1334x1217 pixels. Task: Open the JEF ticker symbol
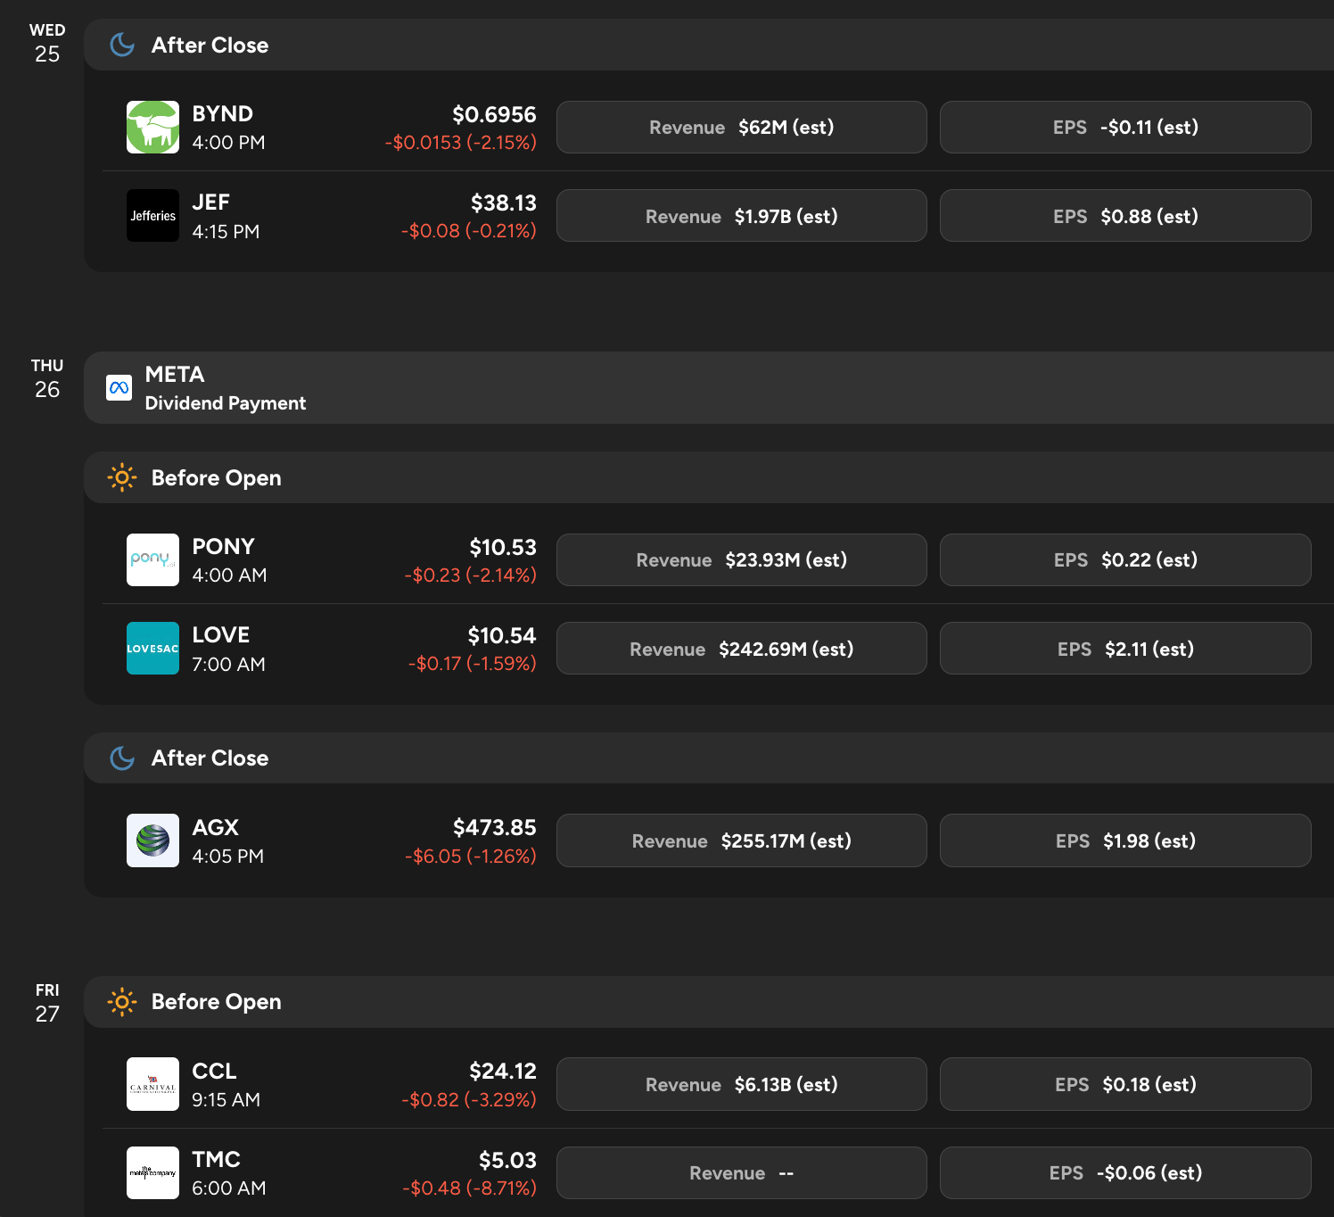(211, 203)
